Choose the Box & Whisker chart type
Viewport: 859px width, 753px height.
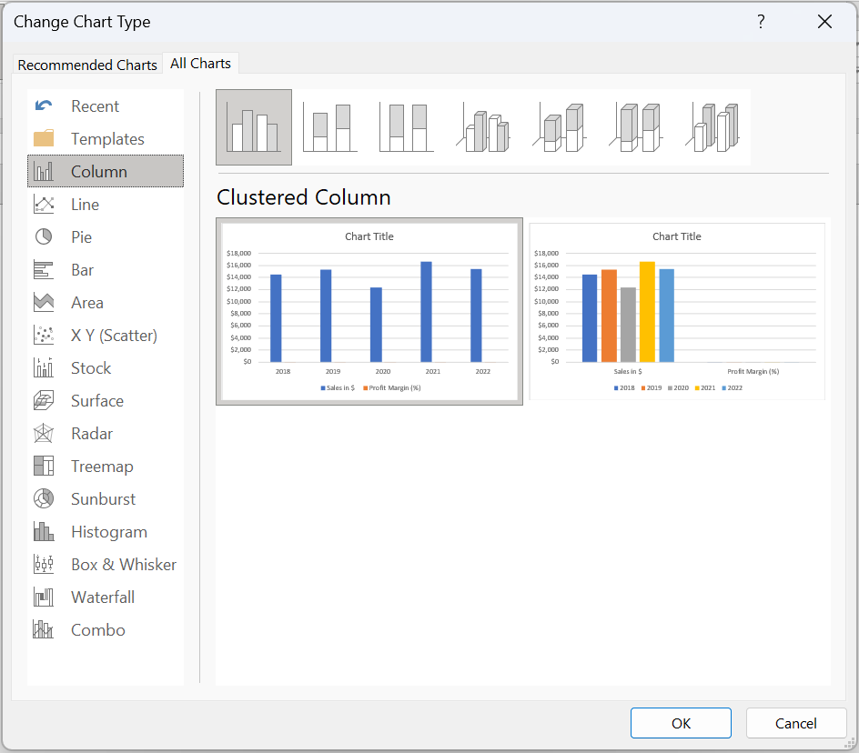coord(123,564)
